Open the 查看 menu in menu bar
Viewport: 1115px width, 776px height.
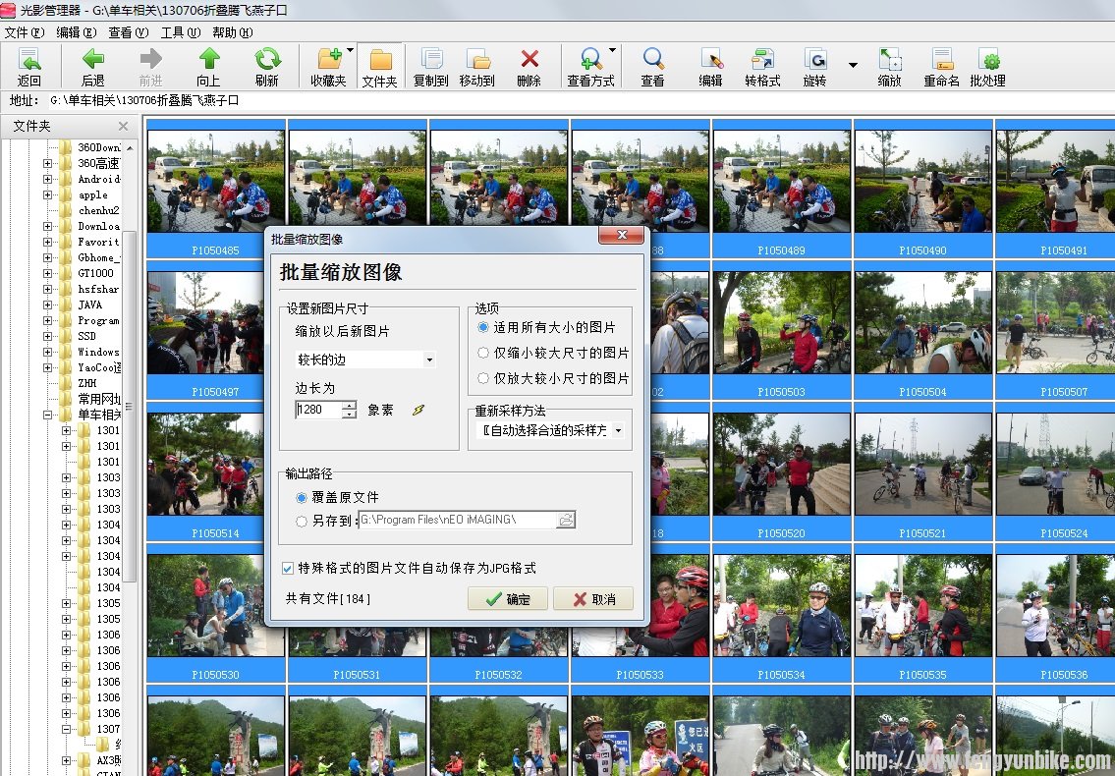point(126,32)
